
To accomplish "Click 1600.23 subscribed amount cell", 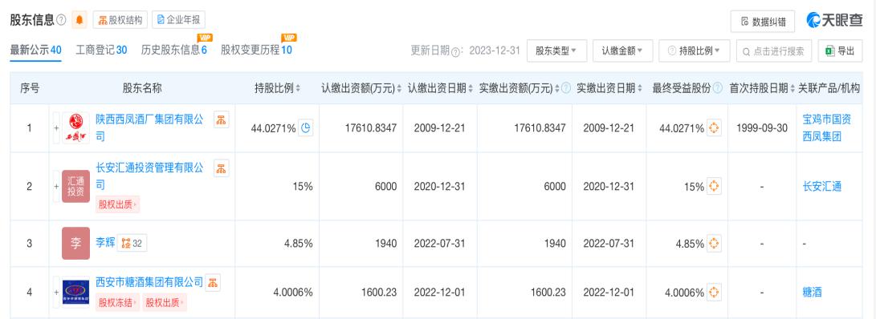I will click(378, 293).
